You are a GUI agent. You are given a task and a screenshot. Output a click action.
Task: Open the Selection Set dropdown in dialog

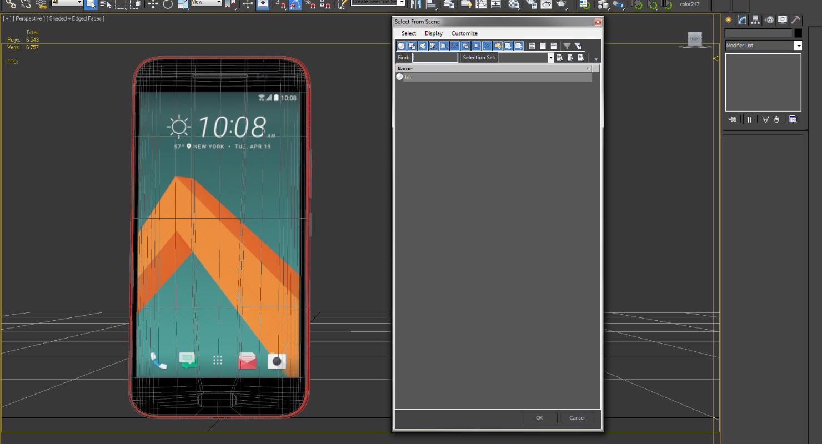pyautogui.click(x=551, y=58)
